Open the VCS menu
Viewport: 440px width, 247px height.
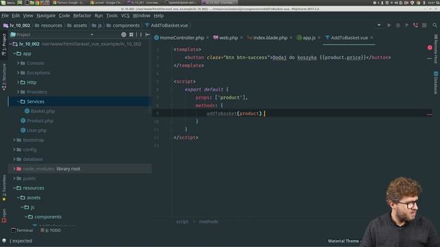tap(125, 16)
